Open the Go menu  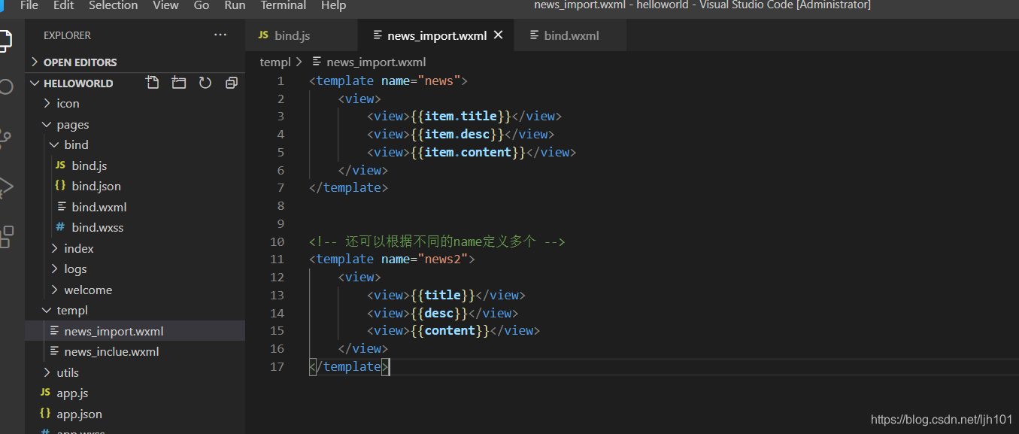pos(202,5)
